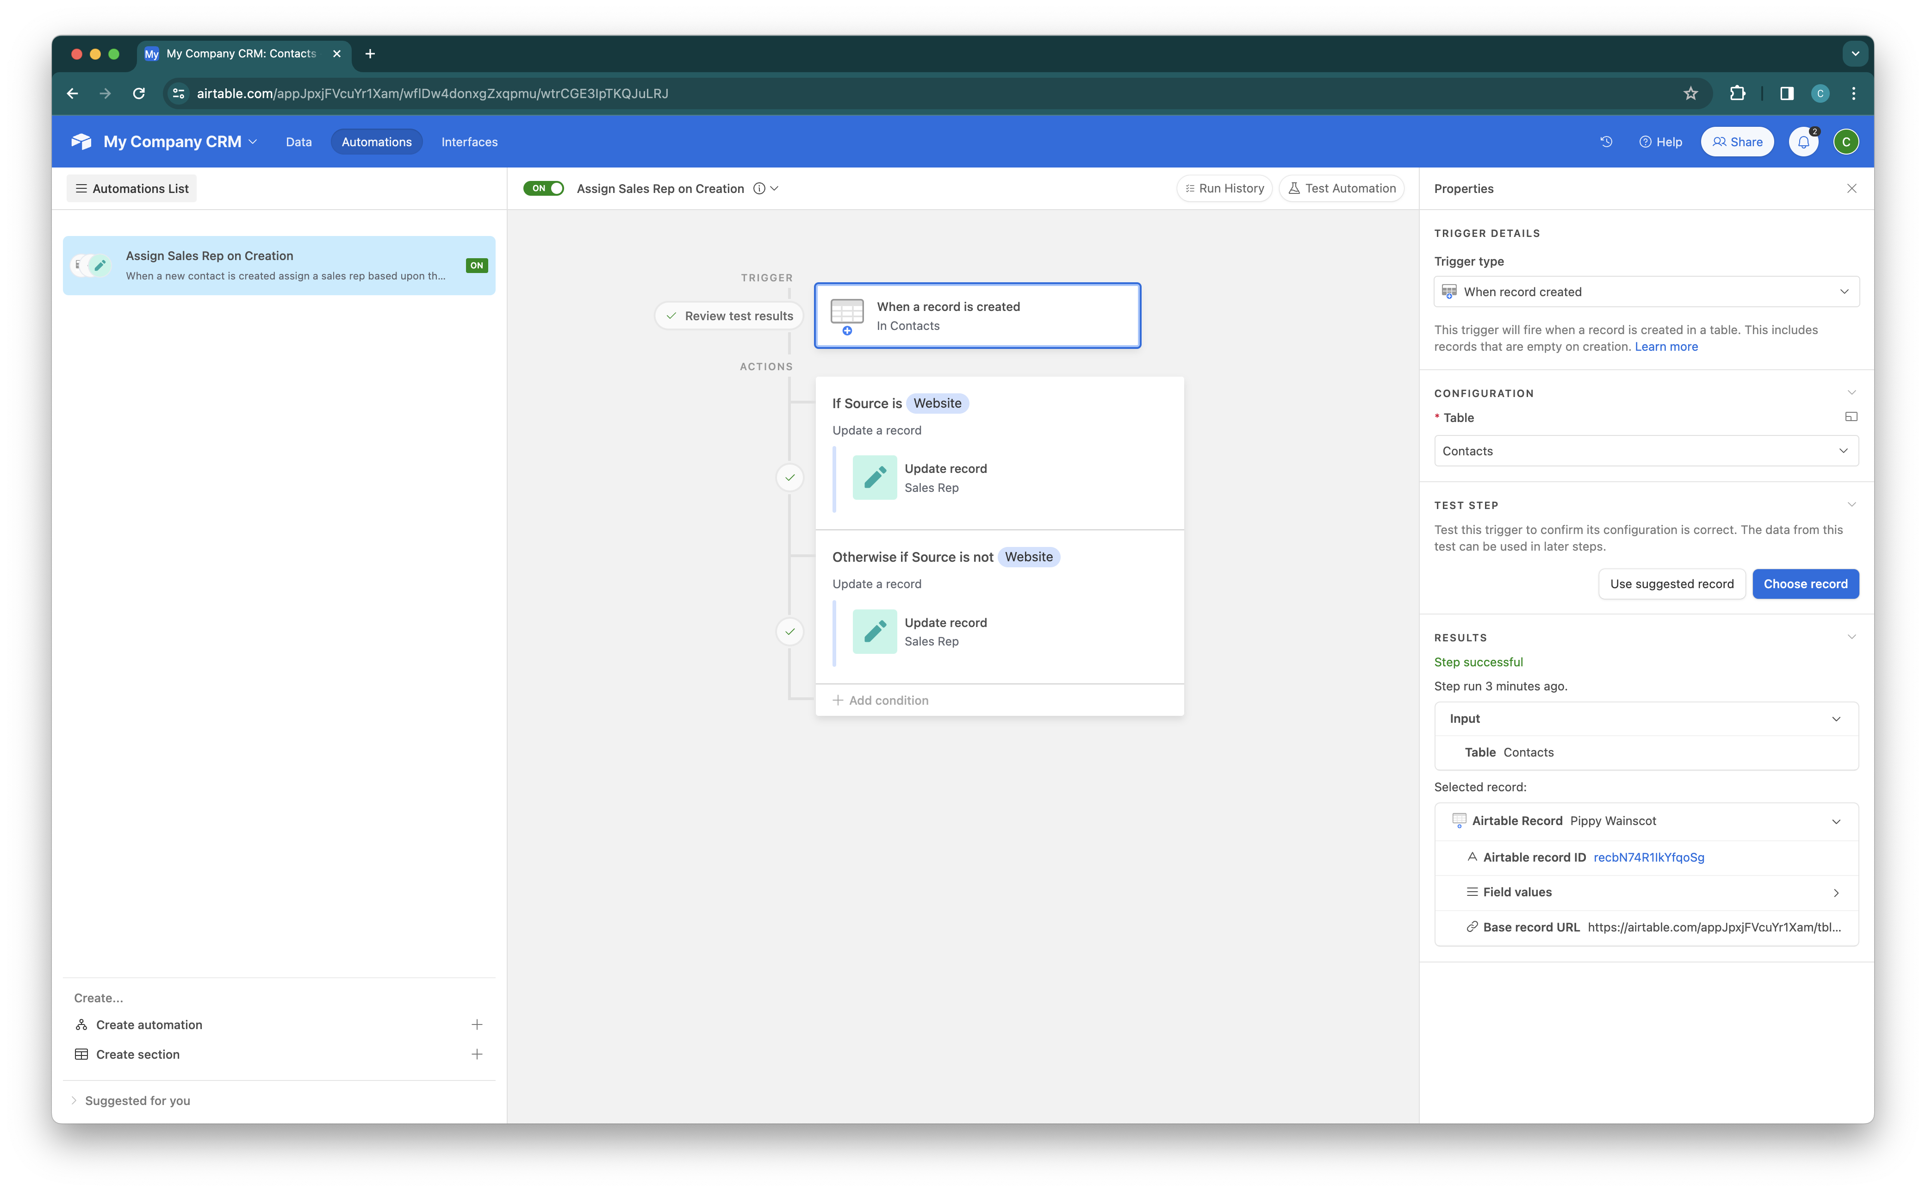The width and height of the screenshot is (1926, 1192).
Task: Turn off the Assign Sales Rep automation switch
Action: (x=543, y=188)
